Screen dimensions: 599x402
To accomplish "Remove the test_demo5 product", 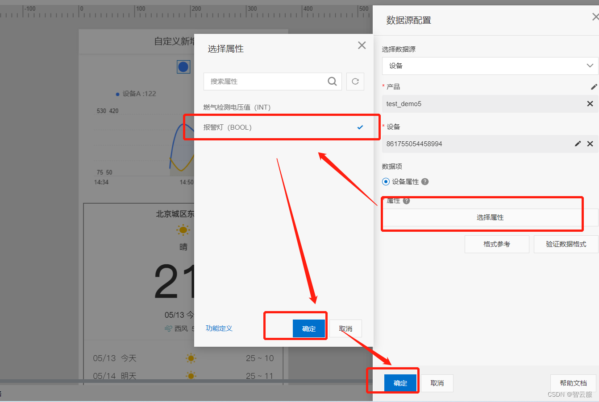I will coord(590,104).
